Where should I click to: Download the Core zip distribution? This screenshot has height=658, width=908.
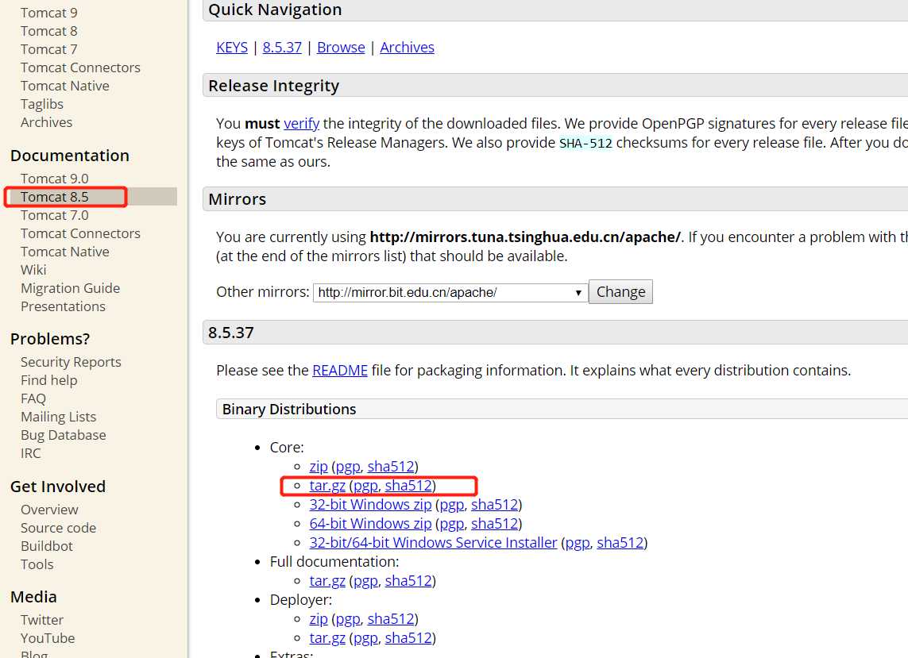pos(318,467)
